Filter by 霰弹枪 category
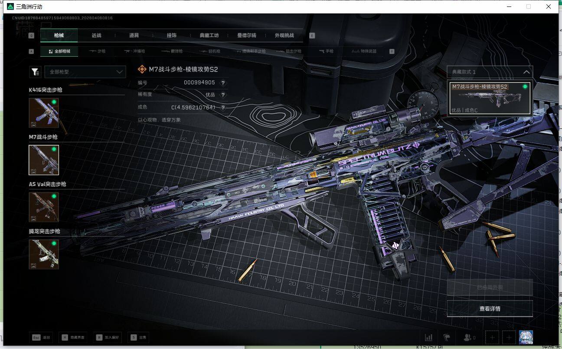Viewport: 562px width, 349px height. click(172, 51)
